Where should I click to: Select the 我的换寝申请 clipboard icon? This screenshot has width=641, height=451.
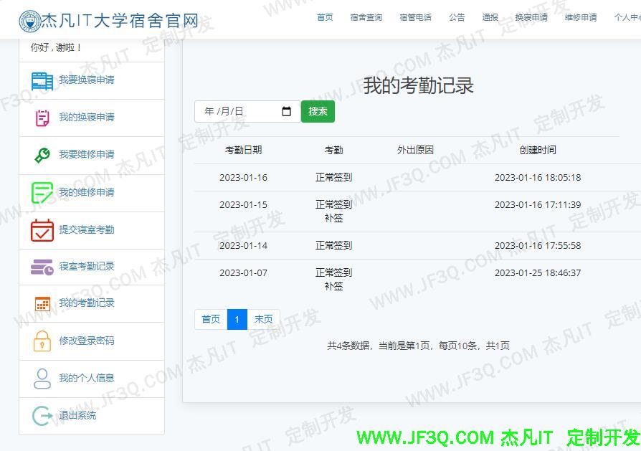[x=42, y=118]
